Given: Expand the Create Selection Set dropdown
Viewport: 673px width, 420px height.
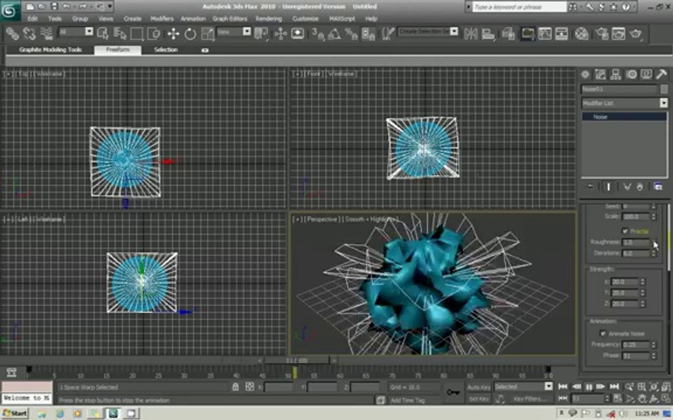Looking at the screenshot, I should tap(454, 32).
